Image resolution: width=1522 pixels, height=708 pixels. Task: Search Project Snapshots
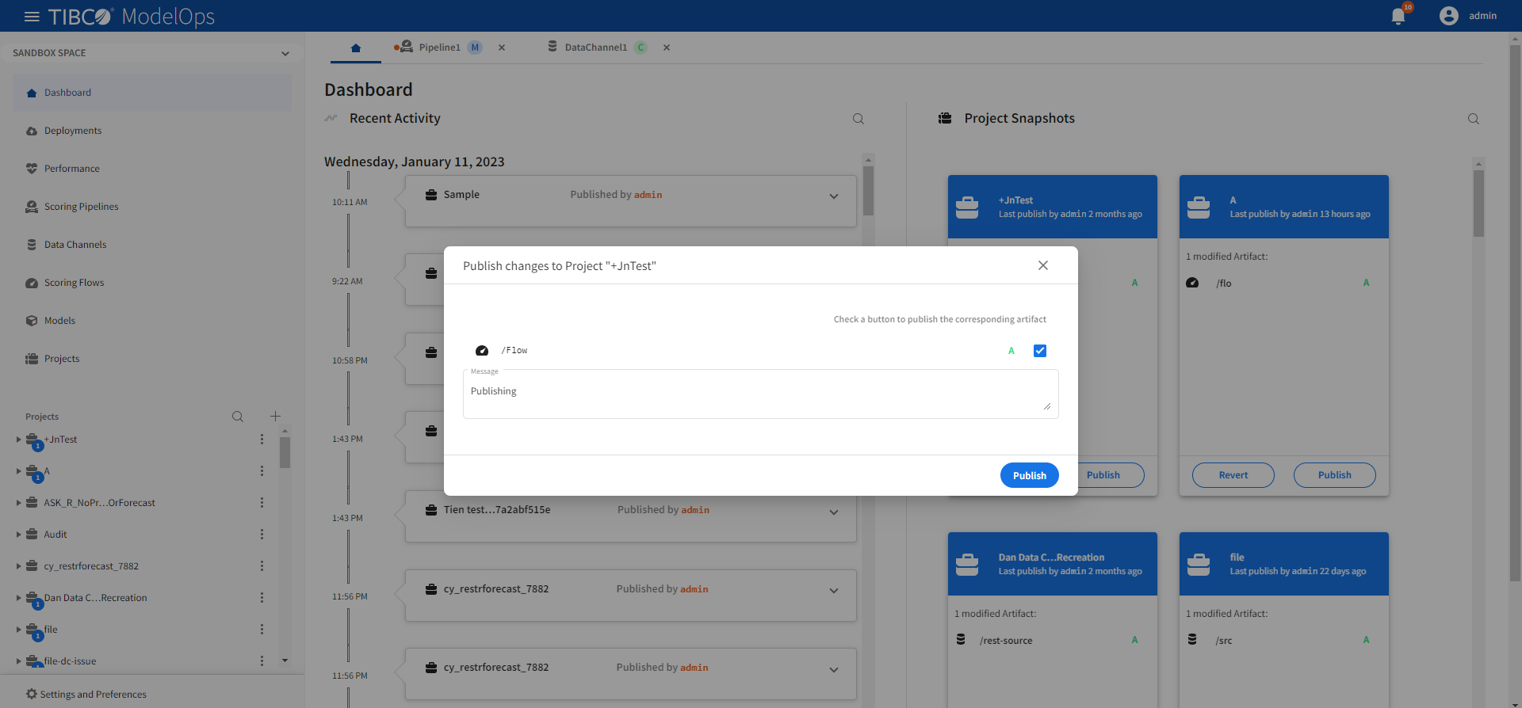click(x=1474, y=119)
